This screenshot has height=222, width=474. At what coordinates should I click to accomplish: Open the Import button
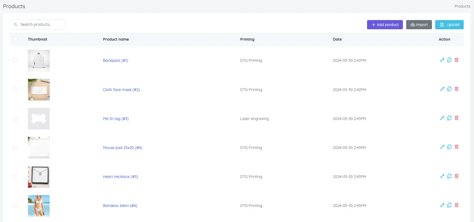pyautogui.click(x=419, y=25)
